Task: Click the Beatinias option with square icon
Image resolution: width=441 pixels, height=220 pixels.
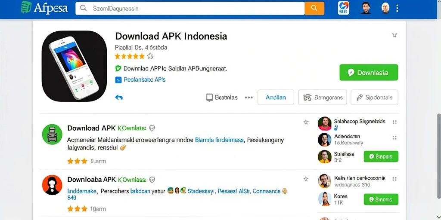Action: point(222,98)
